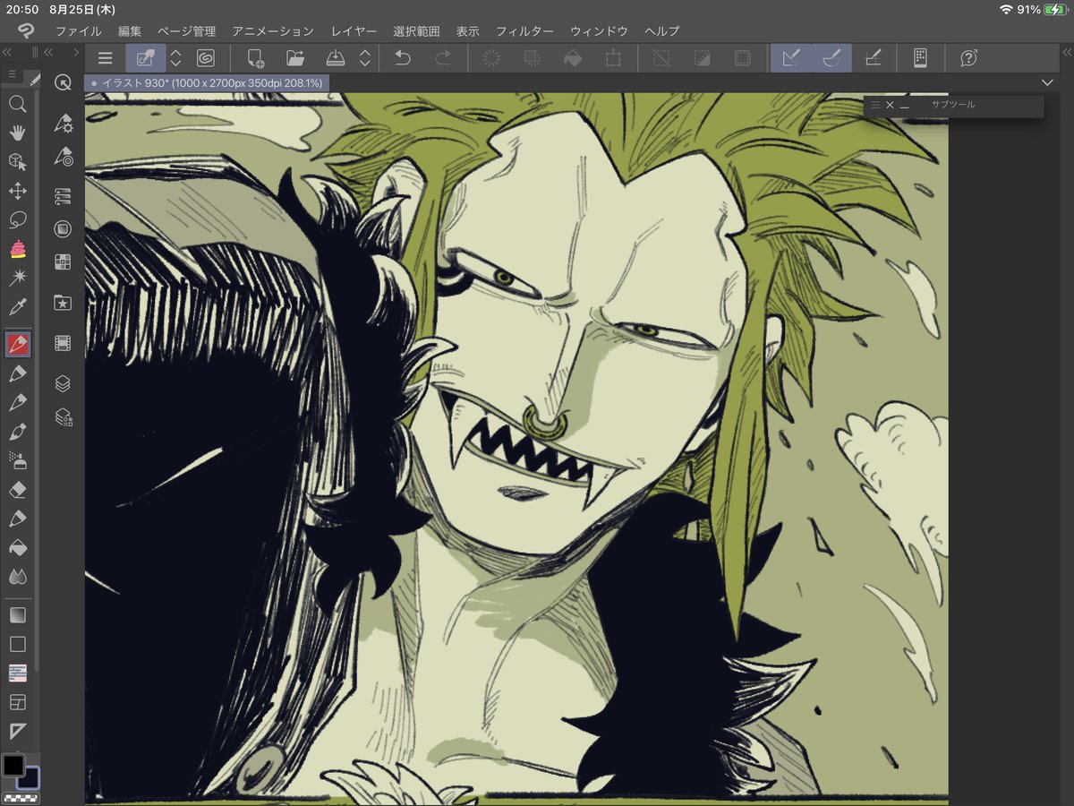The width and height of the screenshot is (1074, 806).
Task: Open the Color Set grid palette icon
Action: 63,262
